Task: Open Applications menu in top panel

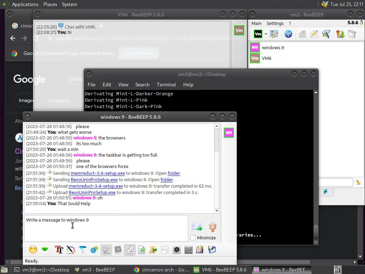Action: (25, 4)
